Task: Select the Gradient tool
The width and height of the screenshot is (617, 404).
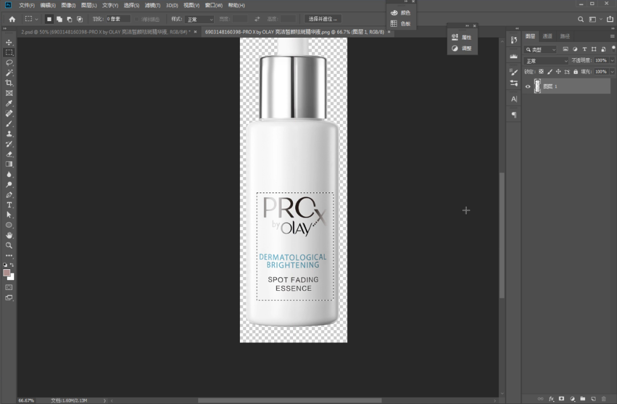Action: [x=9, y=164]
